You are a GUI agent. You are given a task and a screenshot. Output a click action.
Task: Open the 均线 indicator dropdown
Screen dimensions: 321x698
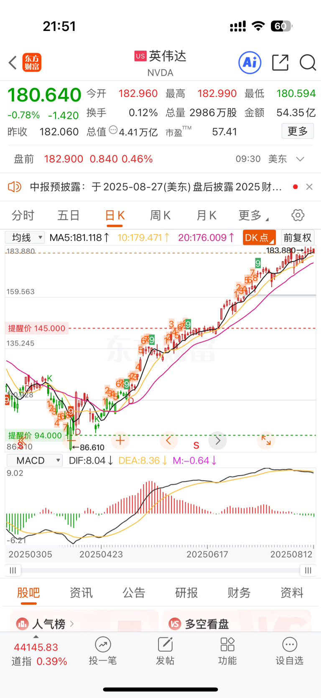(x=25, y=238)
